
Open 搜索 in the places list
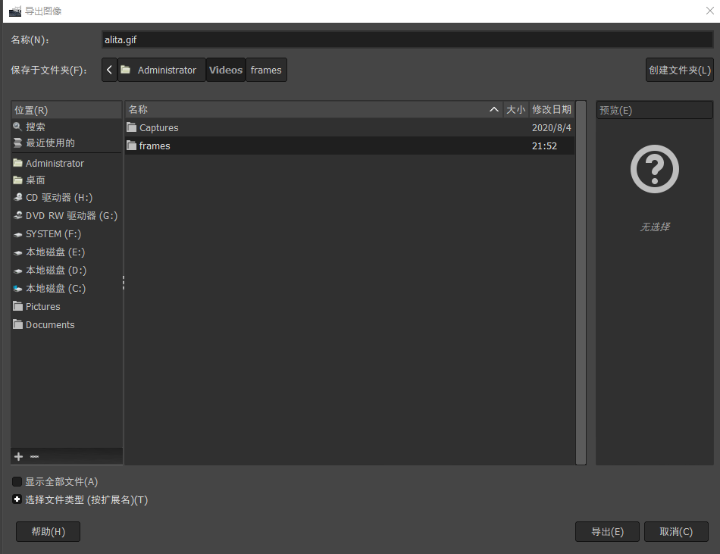[67, 127]
